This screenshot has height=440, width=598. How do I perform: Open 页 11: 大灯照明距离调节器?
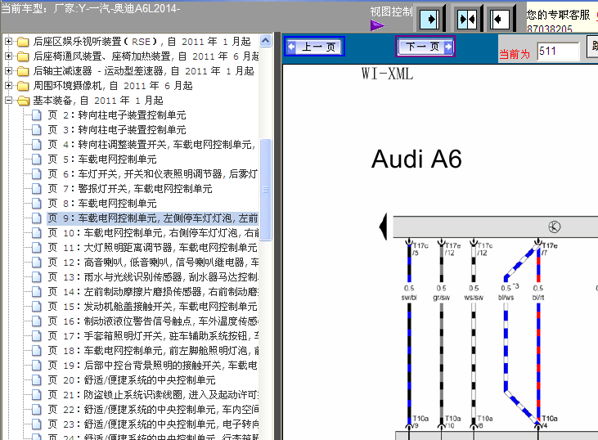click(152, 248)
